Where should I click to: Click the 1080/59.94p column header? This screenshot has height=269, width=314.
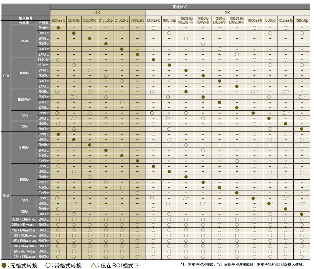pyautogui.click(x=154, y=20)
